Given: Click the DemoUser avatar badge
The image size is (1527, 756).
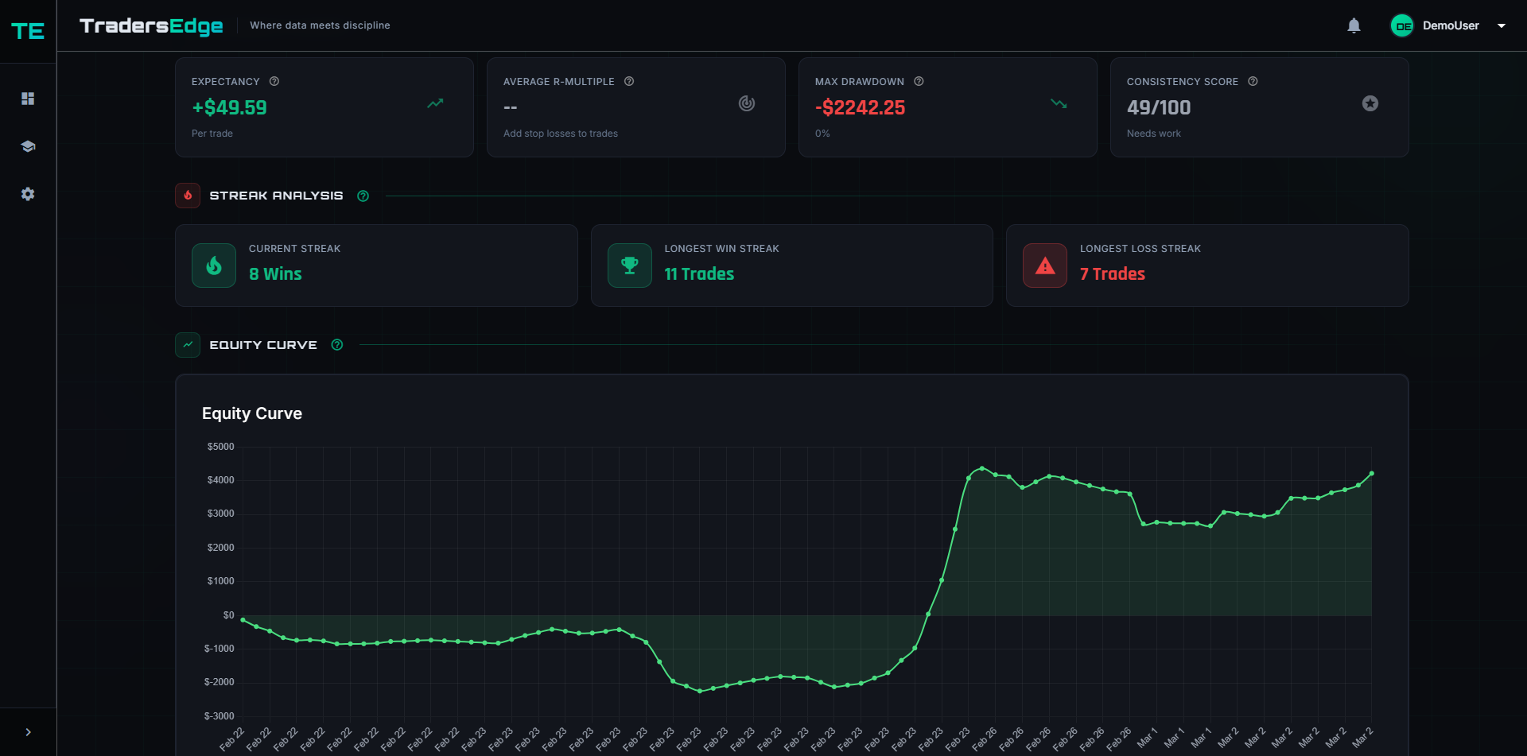Looking at the screenshot, I should click(1402, 25).
